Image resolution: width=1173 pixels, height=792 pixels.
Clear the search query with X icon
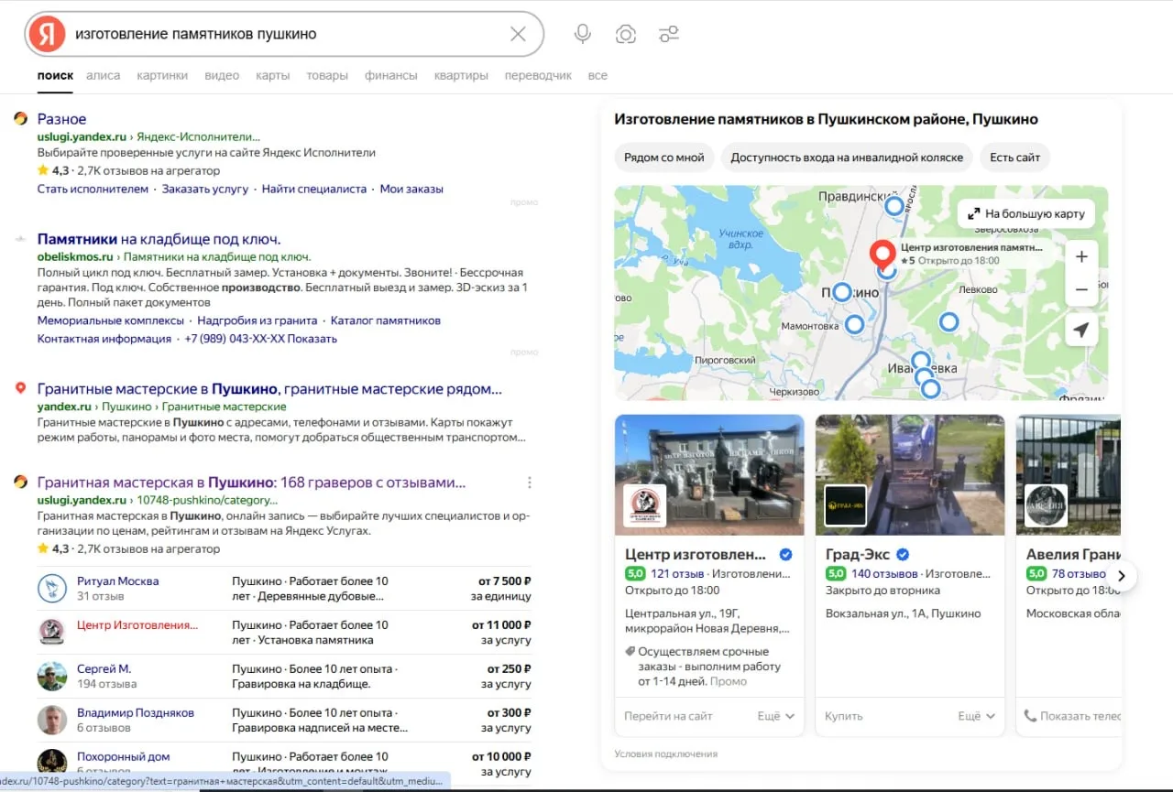[x=518, y=34]
